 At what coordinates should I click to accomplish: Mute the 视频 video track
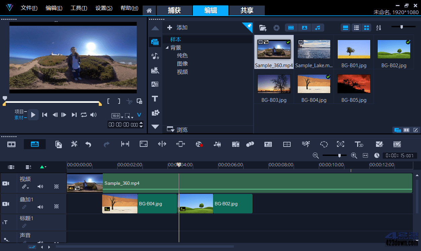(40, 186)
